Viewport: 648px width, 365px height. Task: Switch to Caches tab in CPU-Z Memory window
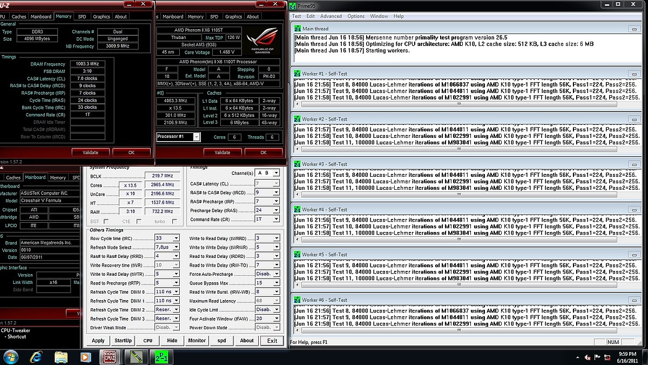[19, 17]
